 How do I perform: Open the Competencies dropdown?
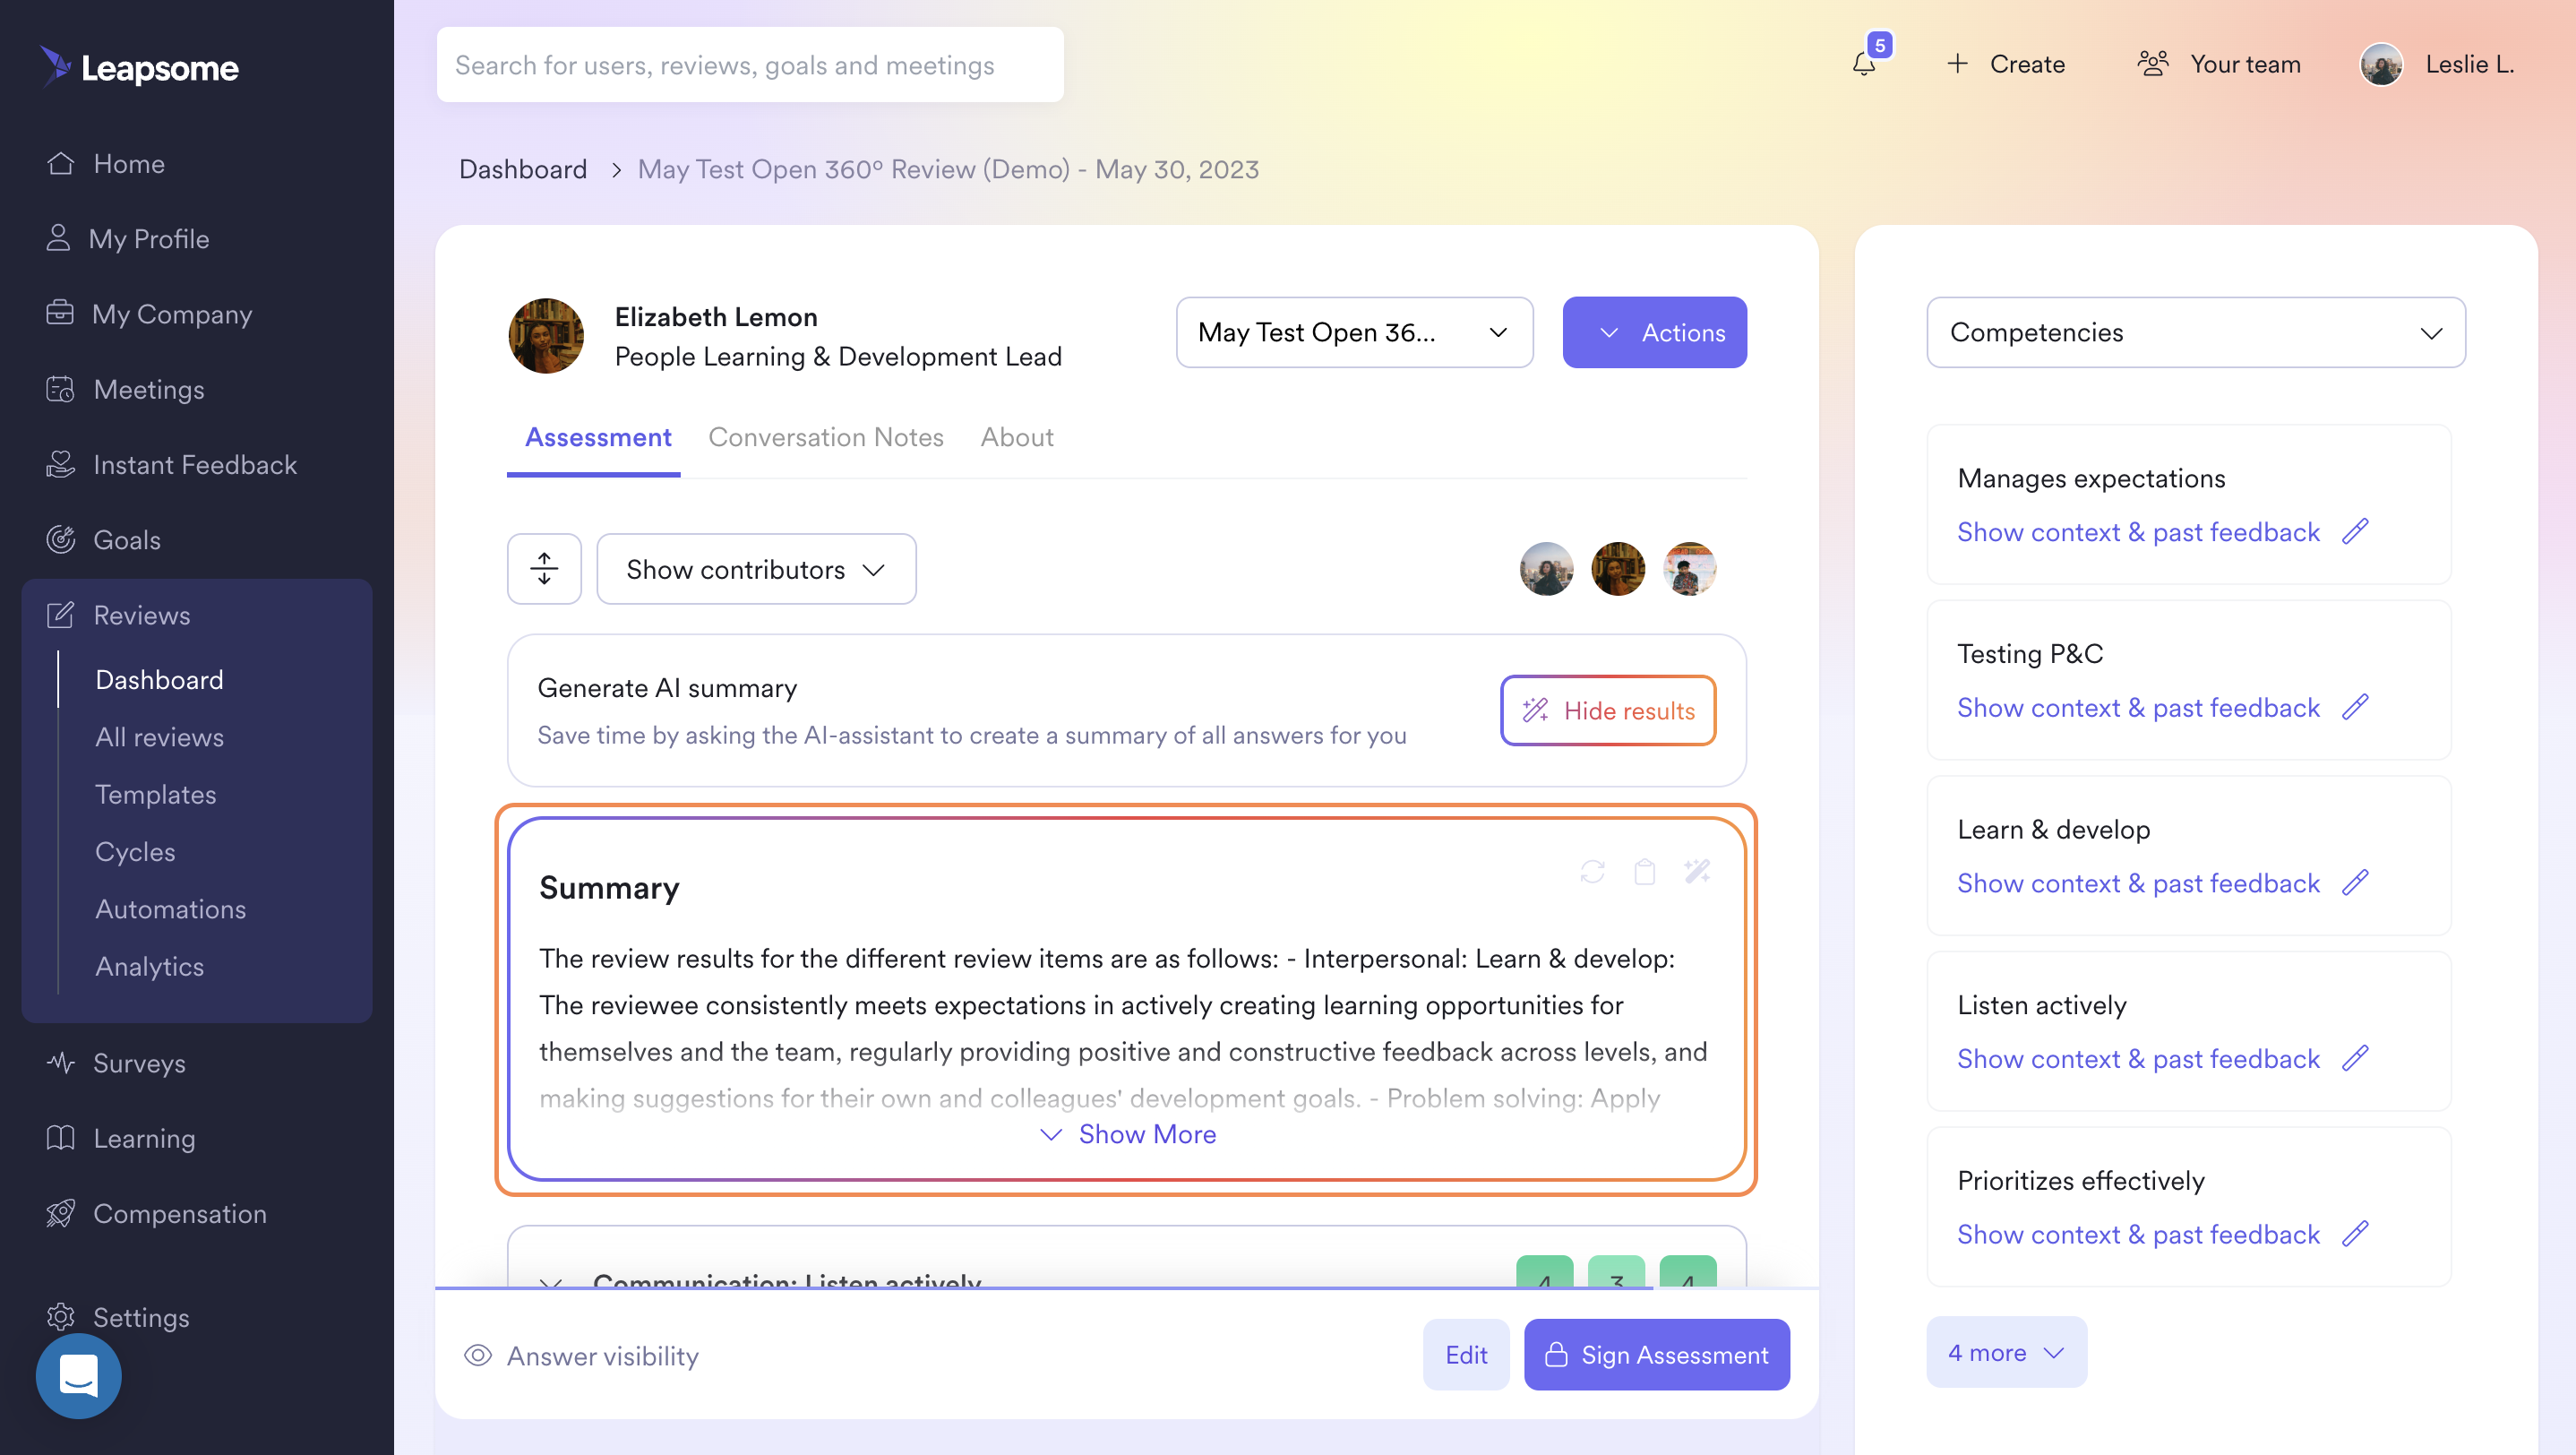[2196, 332]
